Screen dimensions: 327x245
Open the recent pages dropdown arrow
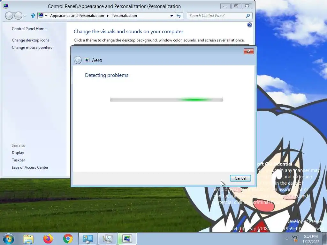(x=25, y=16)
